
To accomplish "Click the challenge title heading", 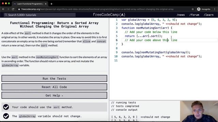I will click(x=54, y=25).
